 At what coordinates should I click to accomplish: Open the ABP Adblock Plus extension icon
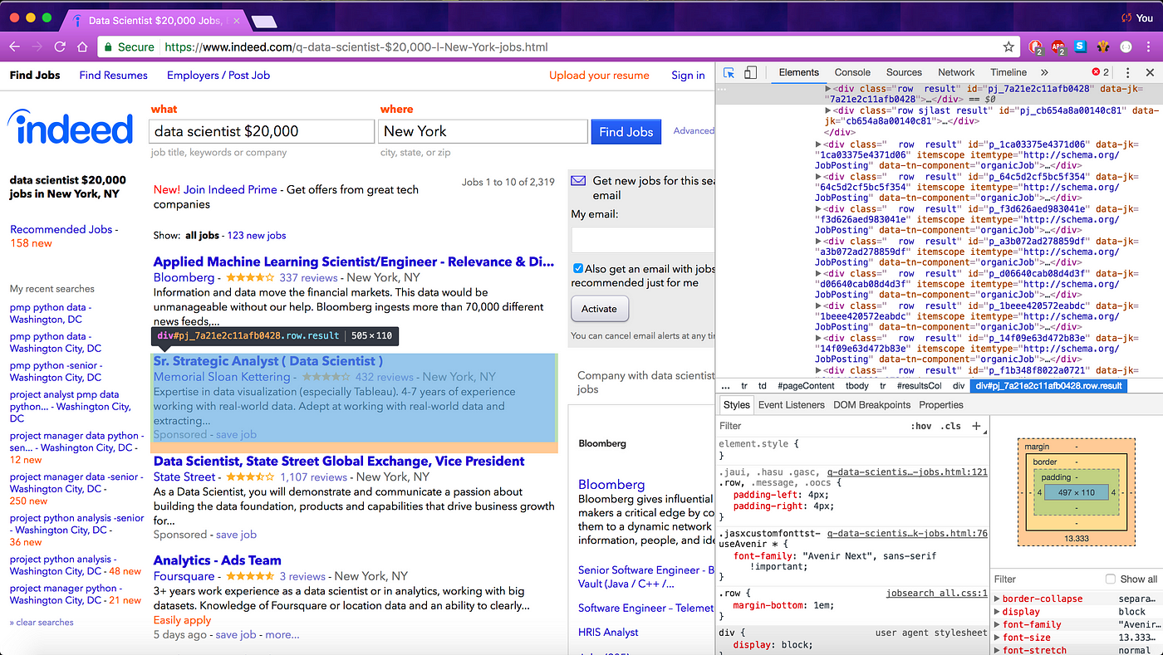(1058, 47)
